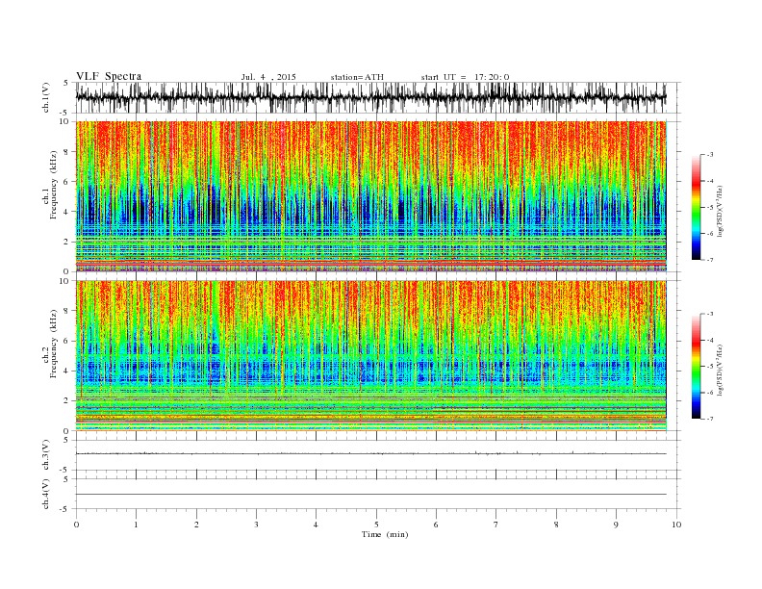762x589 pixels.
Task: Click time axis tick label "1"
Action: [x=136, y=525]
